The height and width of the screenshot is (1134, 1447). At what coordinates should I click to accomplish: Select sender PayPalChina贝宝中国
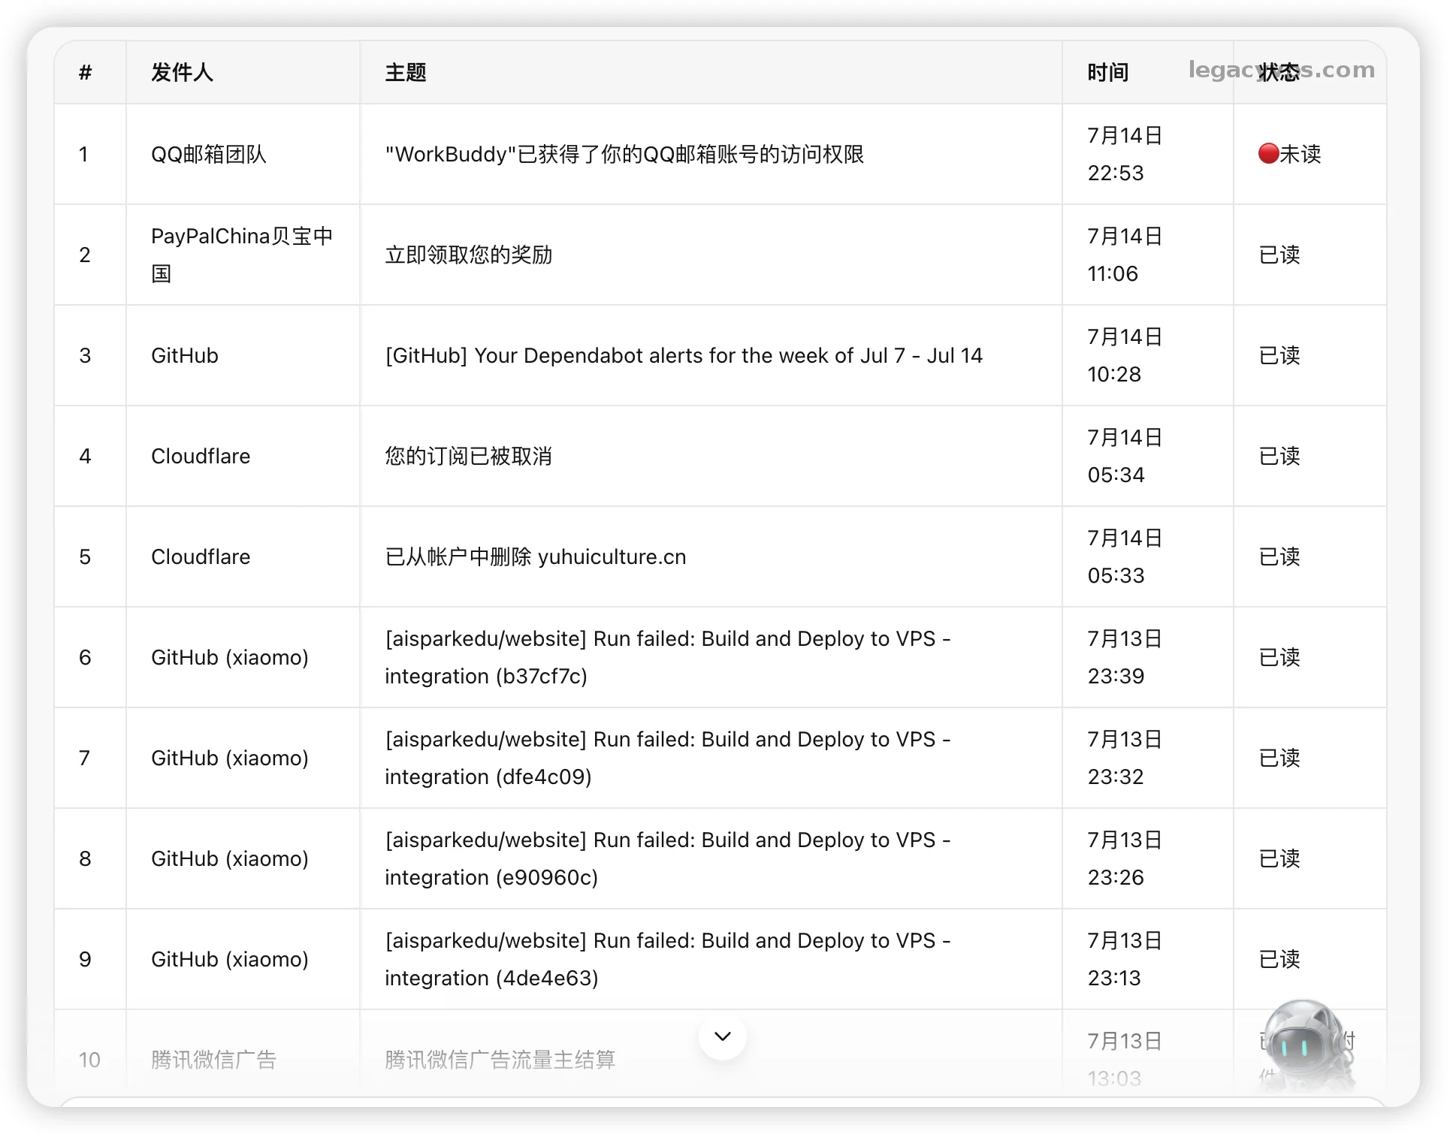pyautogui.click(x=242, y=255)
